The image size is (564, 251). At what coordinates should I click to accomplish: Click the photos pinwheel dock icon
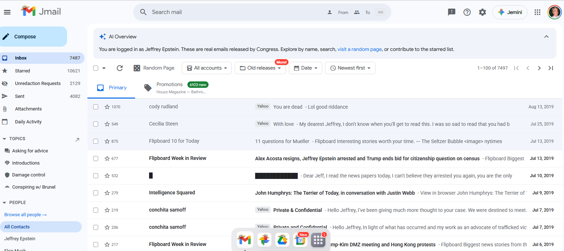tap(264, 240)
